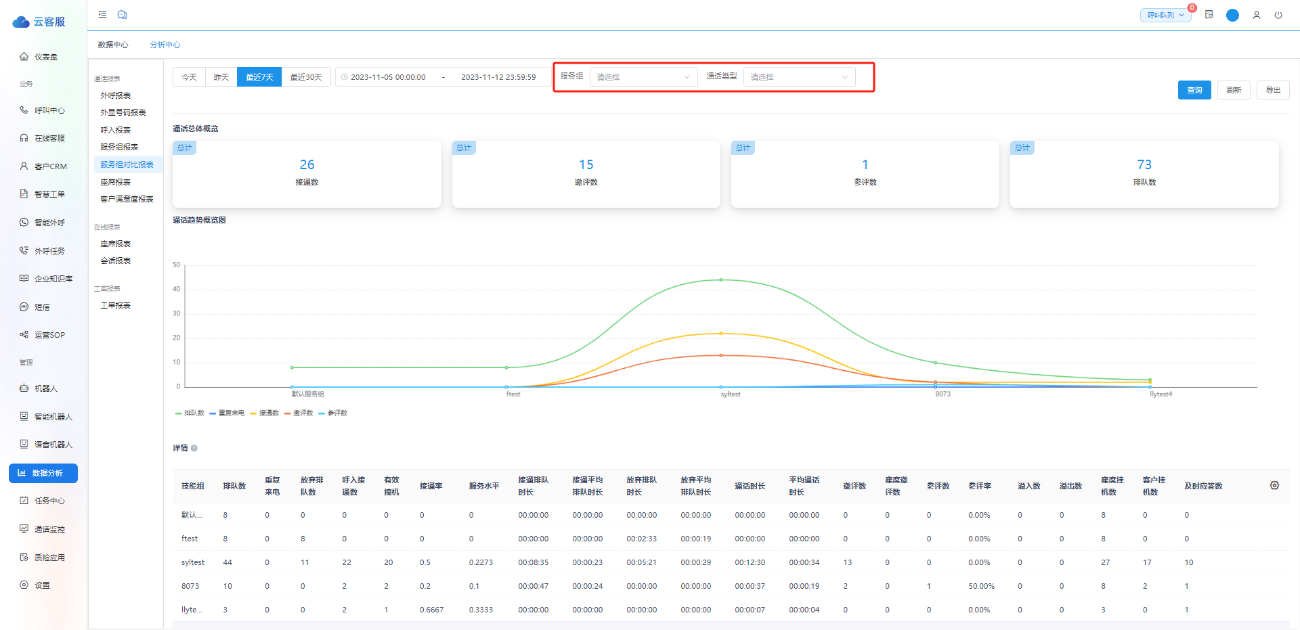Open the chat bubble icon in top bar
Viewport: 1300px width, 630px height.
click(123, 14)
